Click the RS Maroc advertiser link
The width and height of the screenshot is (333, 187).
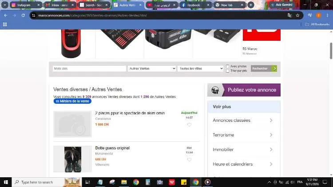(250, 49)
